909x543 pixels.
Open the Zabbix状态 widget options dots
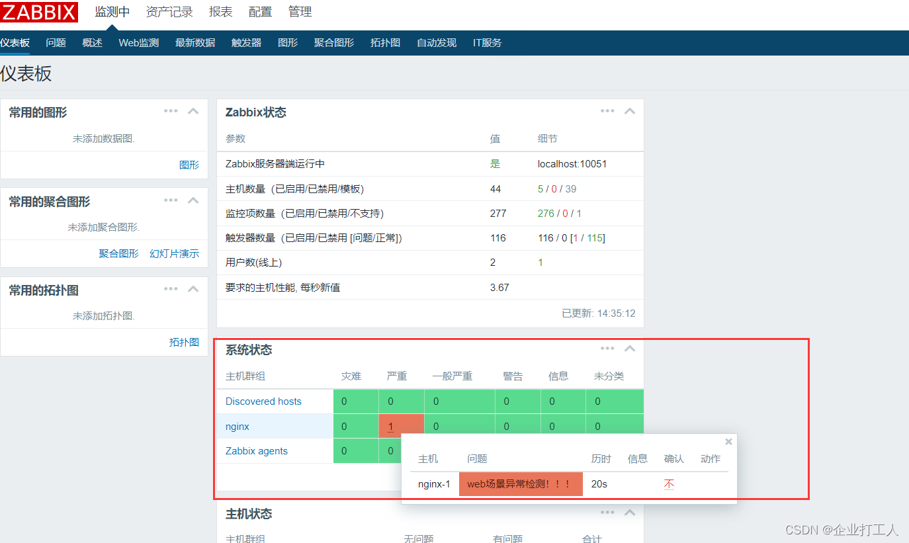tap(607, 111)
